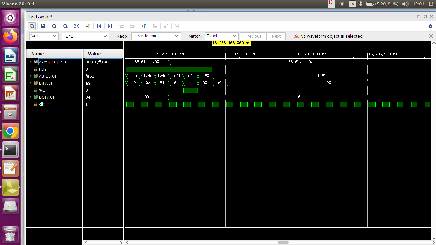This screenshot has height=245, width=436.
Task: Jump to the start time of the waveform
Action: (99, 26)
